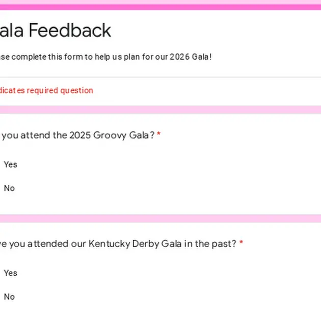Click the Kentucky Derby Gala question text
The width and height of the screenshot is (321, 321).
(118, 244)
